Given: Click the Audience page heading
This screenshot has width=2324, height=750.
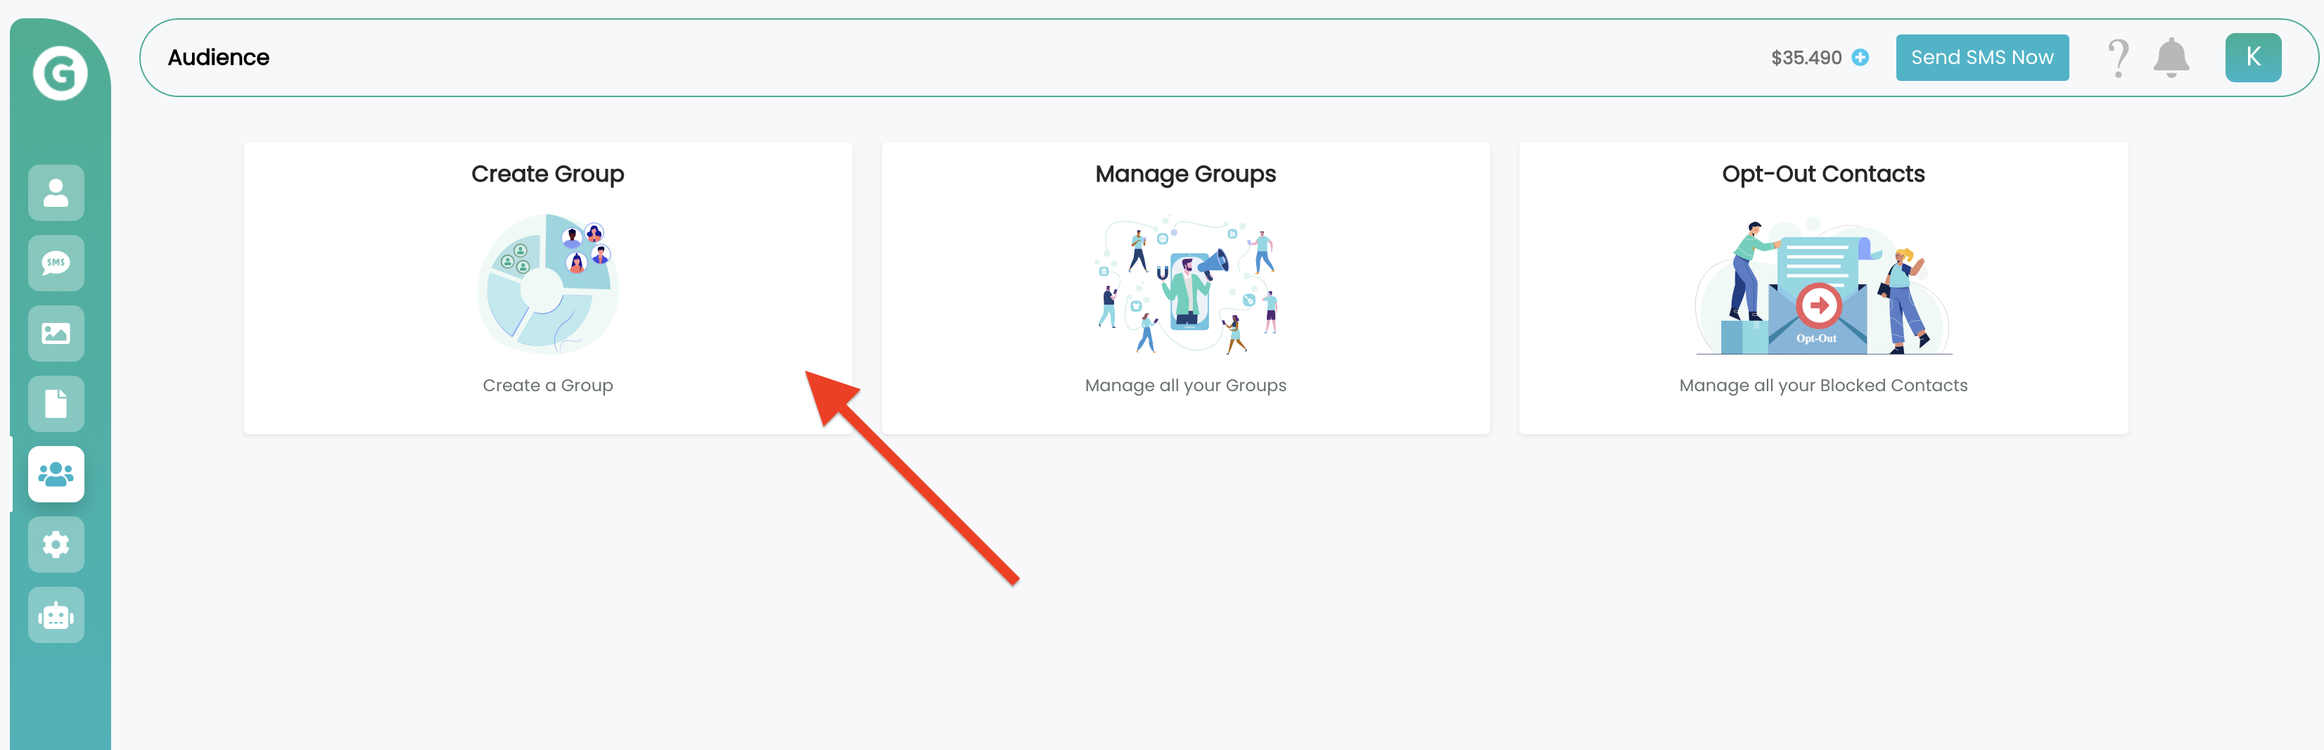Looking at the screenshot, I should tap(218, 58).
